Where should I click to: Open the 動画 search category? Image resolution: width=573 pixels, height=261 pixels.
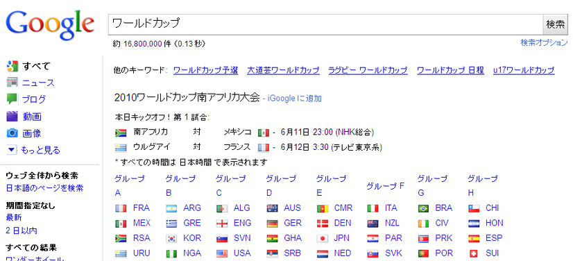pyautogui.click(x=32, y=117)
